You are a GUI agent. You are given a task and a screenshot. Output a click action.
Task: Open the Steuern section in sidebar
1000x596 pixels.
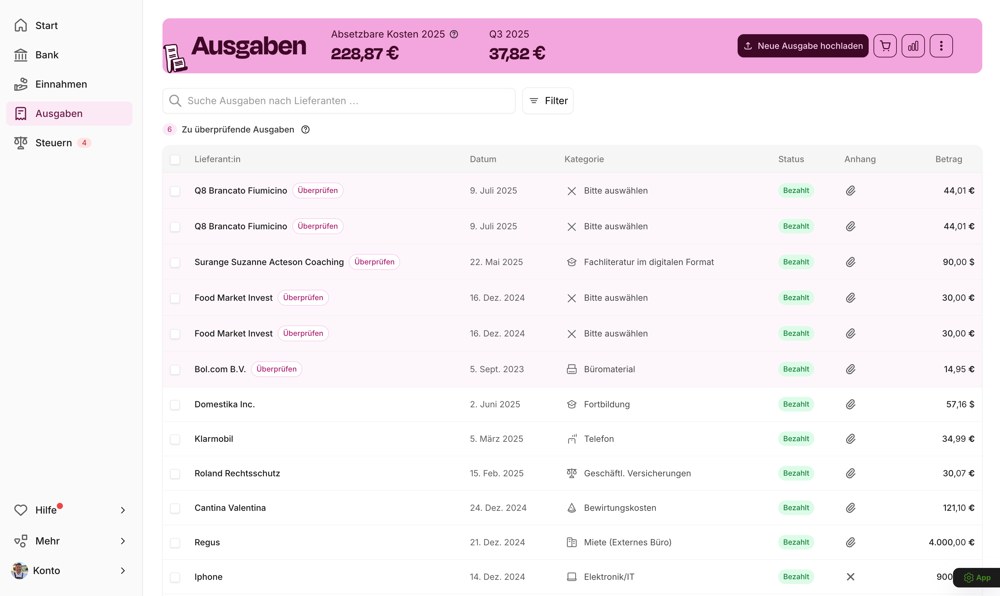[x=53, y=143]
